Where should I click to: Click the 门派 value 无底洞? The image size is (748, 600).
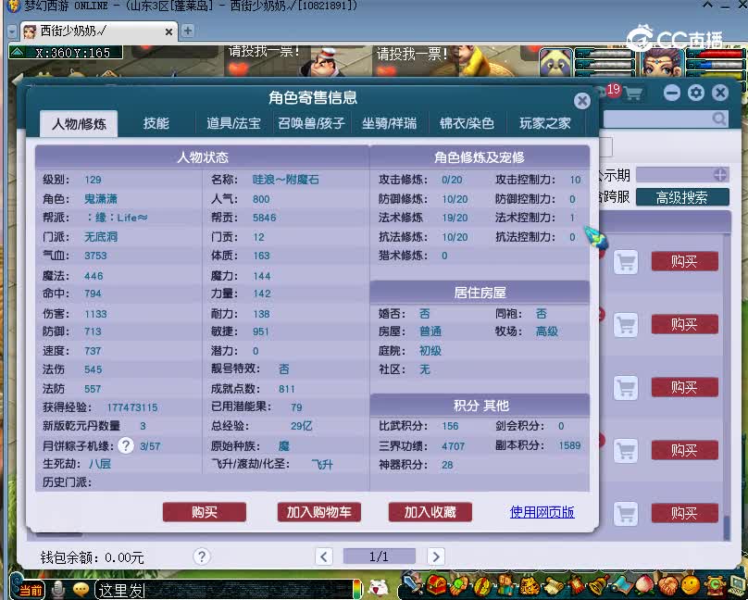pyautogui.click(x=101, y=236)
